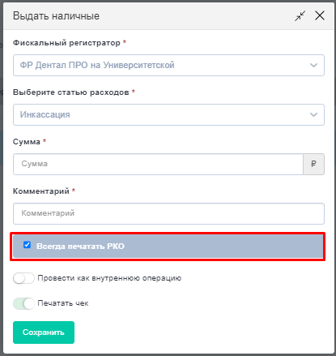Open the Выберите статью расходов combo box
Image resolution: width=336 pixels, height=356 pixels.
coord(168,114)
